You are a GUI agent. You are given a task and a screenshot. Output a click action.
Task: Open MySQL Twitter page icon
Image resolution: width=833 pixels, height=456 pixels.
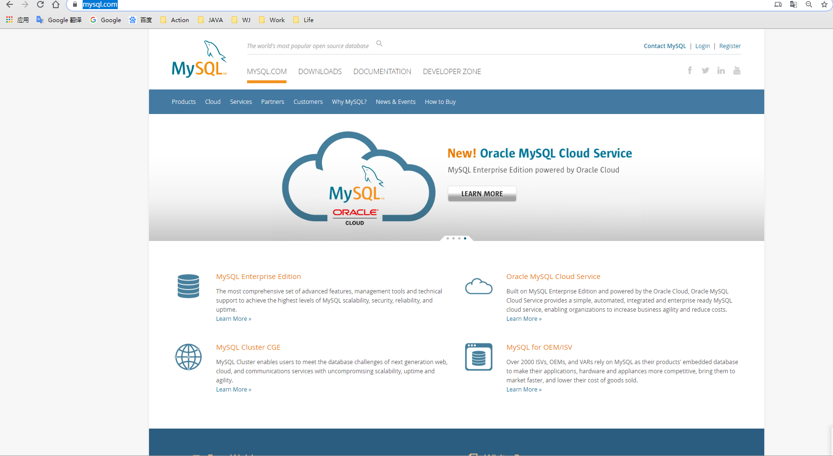pyautogui.click(x=705, y=70)
